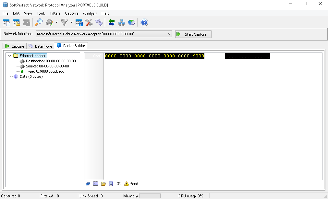The height and width of the screenshot is (199, 328).
Task: Select the Type: 0x9000 Loopback row
Action: (45, 71)
